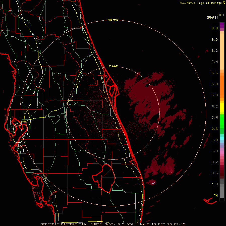The image size is (226, 226).
Task: Click the 100 NMI range ring label
Action: 113,20
